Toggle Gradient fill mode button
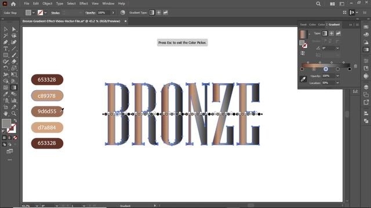Image resolution: width=371 pixels, height=208 pixels. (x=10, y=138)
